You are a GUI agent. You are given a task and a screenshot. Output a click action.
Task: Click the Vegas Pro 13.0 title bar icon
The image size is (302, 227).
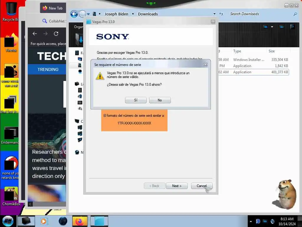tap(88, 22)
